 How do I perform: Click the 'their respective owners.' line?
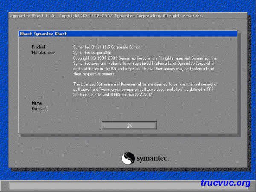coord(94,74)
